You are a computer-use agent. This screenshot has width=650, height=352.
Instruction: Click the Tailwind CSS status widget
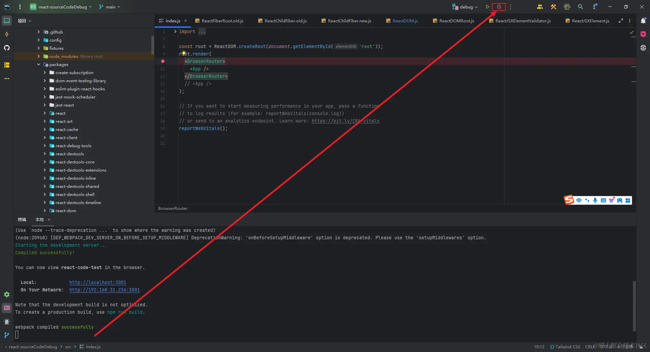click(565, 347)
